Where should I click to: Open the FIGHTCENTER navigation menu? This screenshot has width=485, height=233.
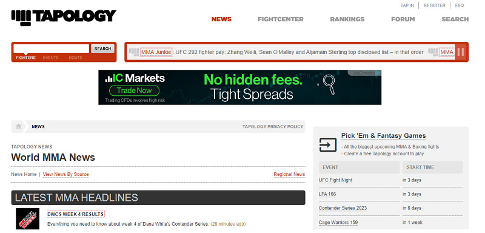pos(281,19)
